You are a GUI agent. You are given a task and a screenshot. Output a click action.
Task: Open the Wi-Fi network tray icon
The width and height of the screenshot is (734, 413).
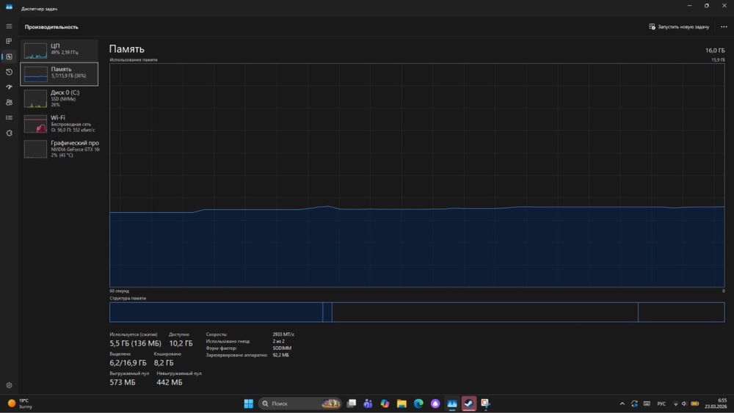click(675, 403)
